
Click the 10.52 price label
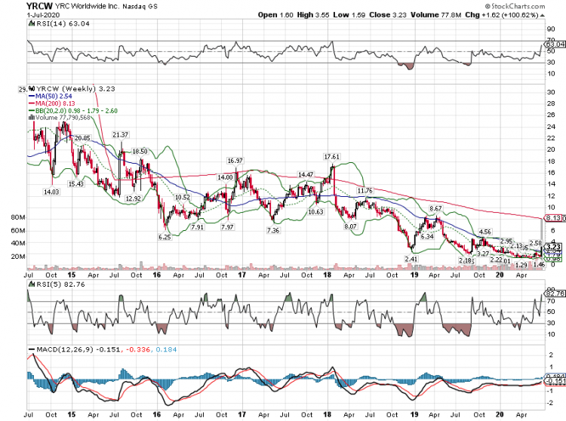click(183, 198)
